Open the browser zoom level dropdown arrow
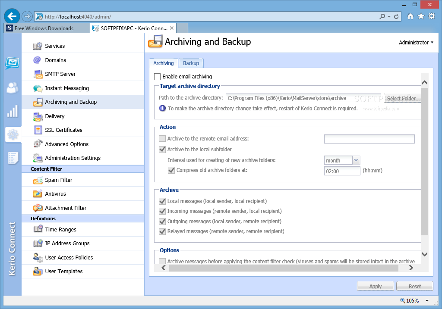This screenshot has height=309, width=442. coord(427,301)
